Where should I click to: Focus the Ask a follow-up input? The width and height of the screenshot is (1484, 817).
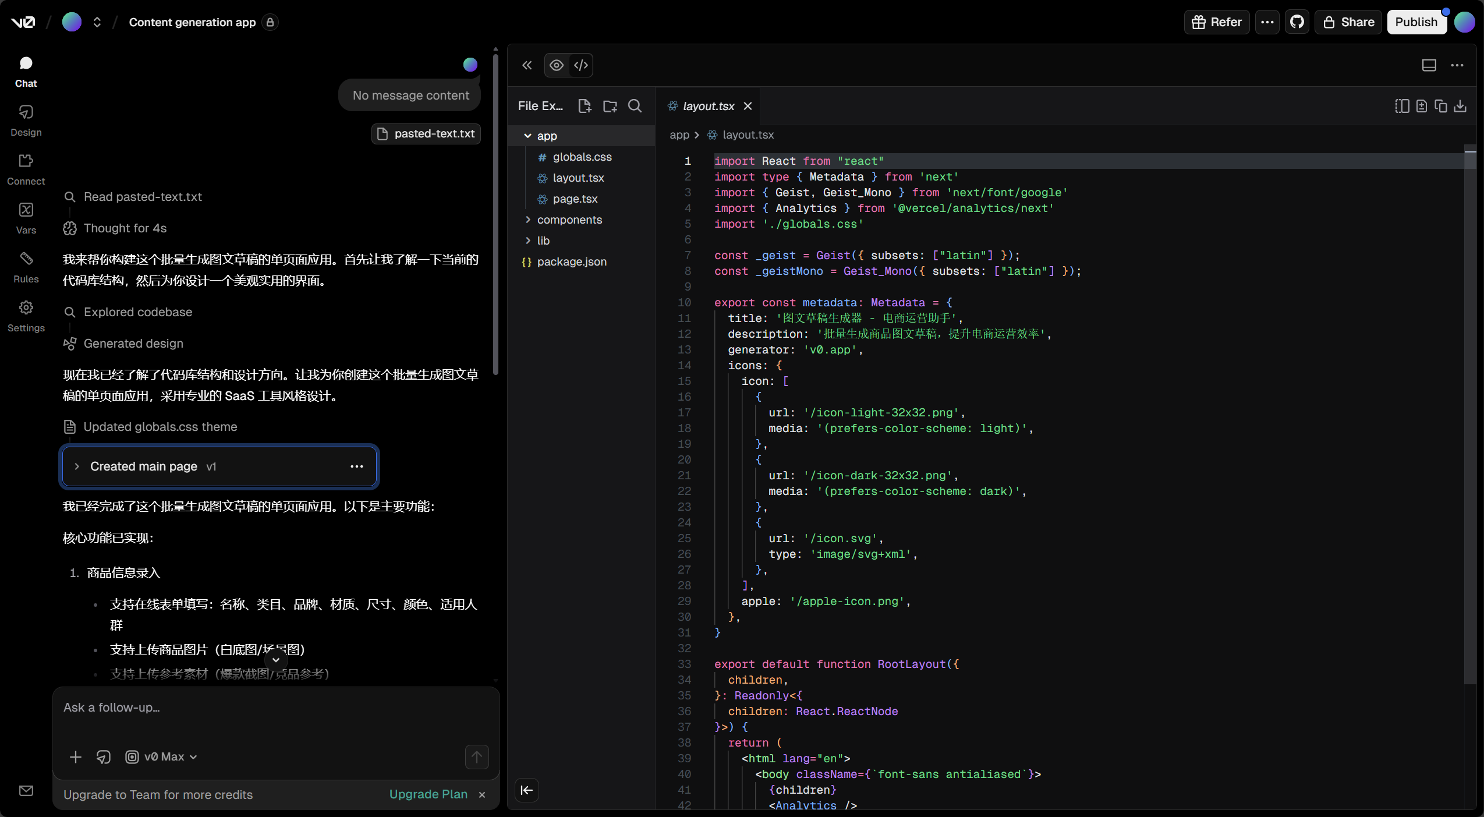click(x=274, y=708)
